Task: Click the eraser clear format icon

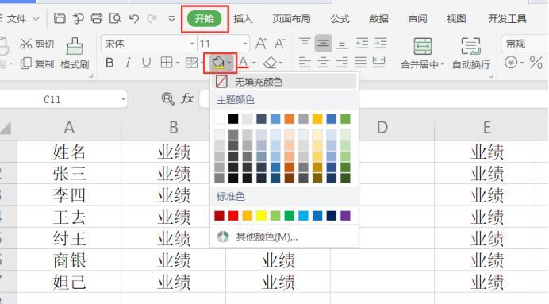Action: [x=271, y=63]
